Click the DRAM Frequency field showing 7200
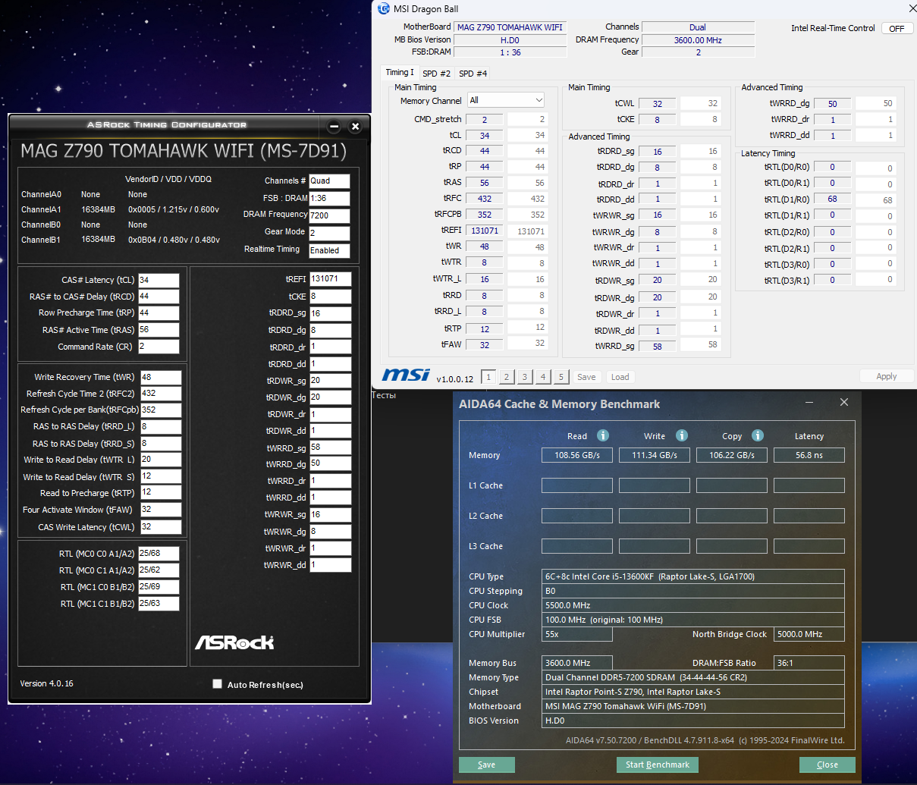 [329, 215]
